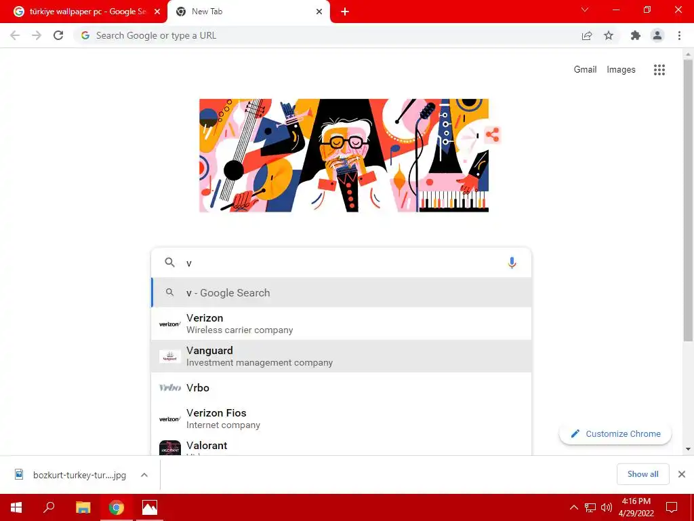Close the New Tab tab
694x521 pixels.
[319, 12]
